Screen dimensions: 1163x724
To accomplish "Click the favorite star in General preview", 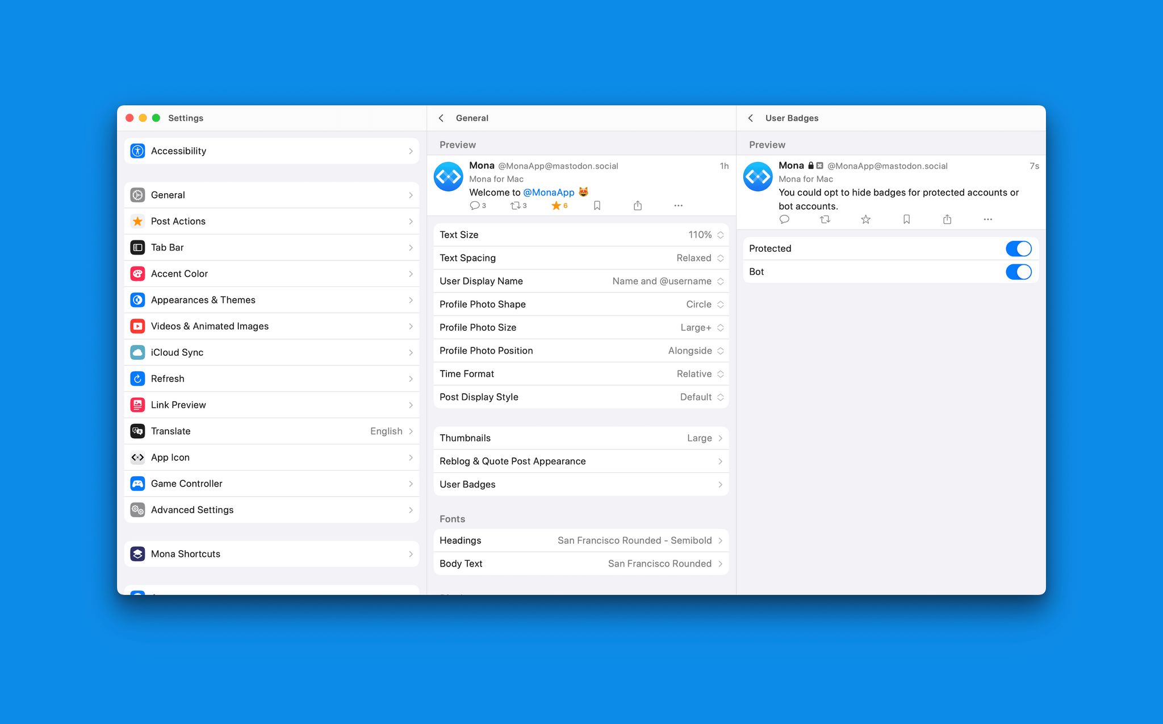I will click(x=556, y=206).
